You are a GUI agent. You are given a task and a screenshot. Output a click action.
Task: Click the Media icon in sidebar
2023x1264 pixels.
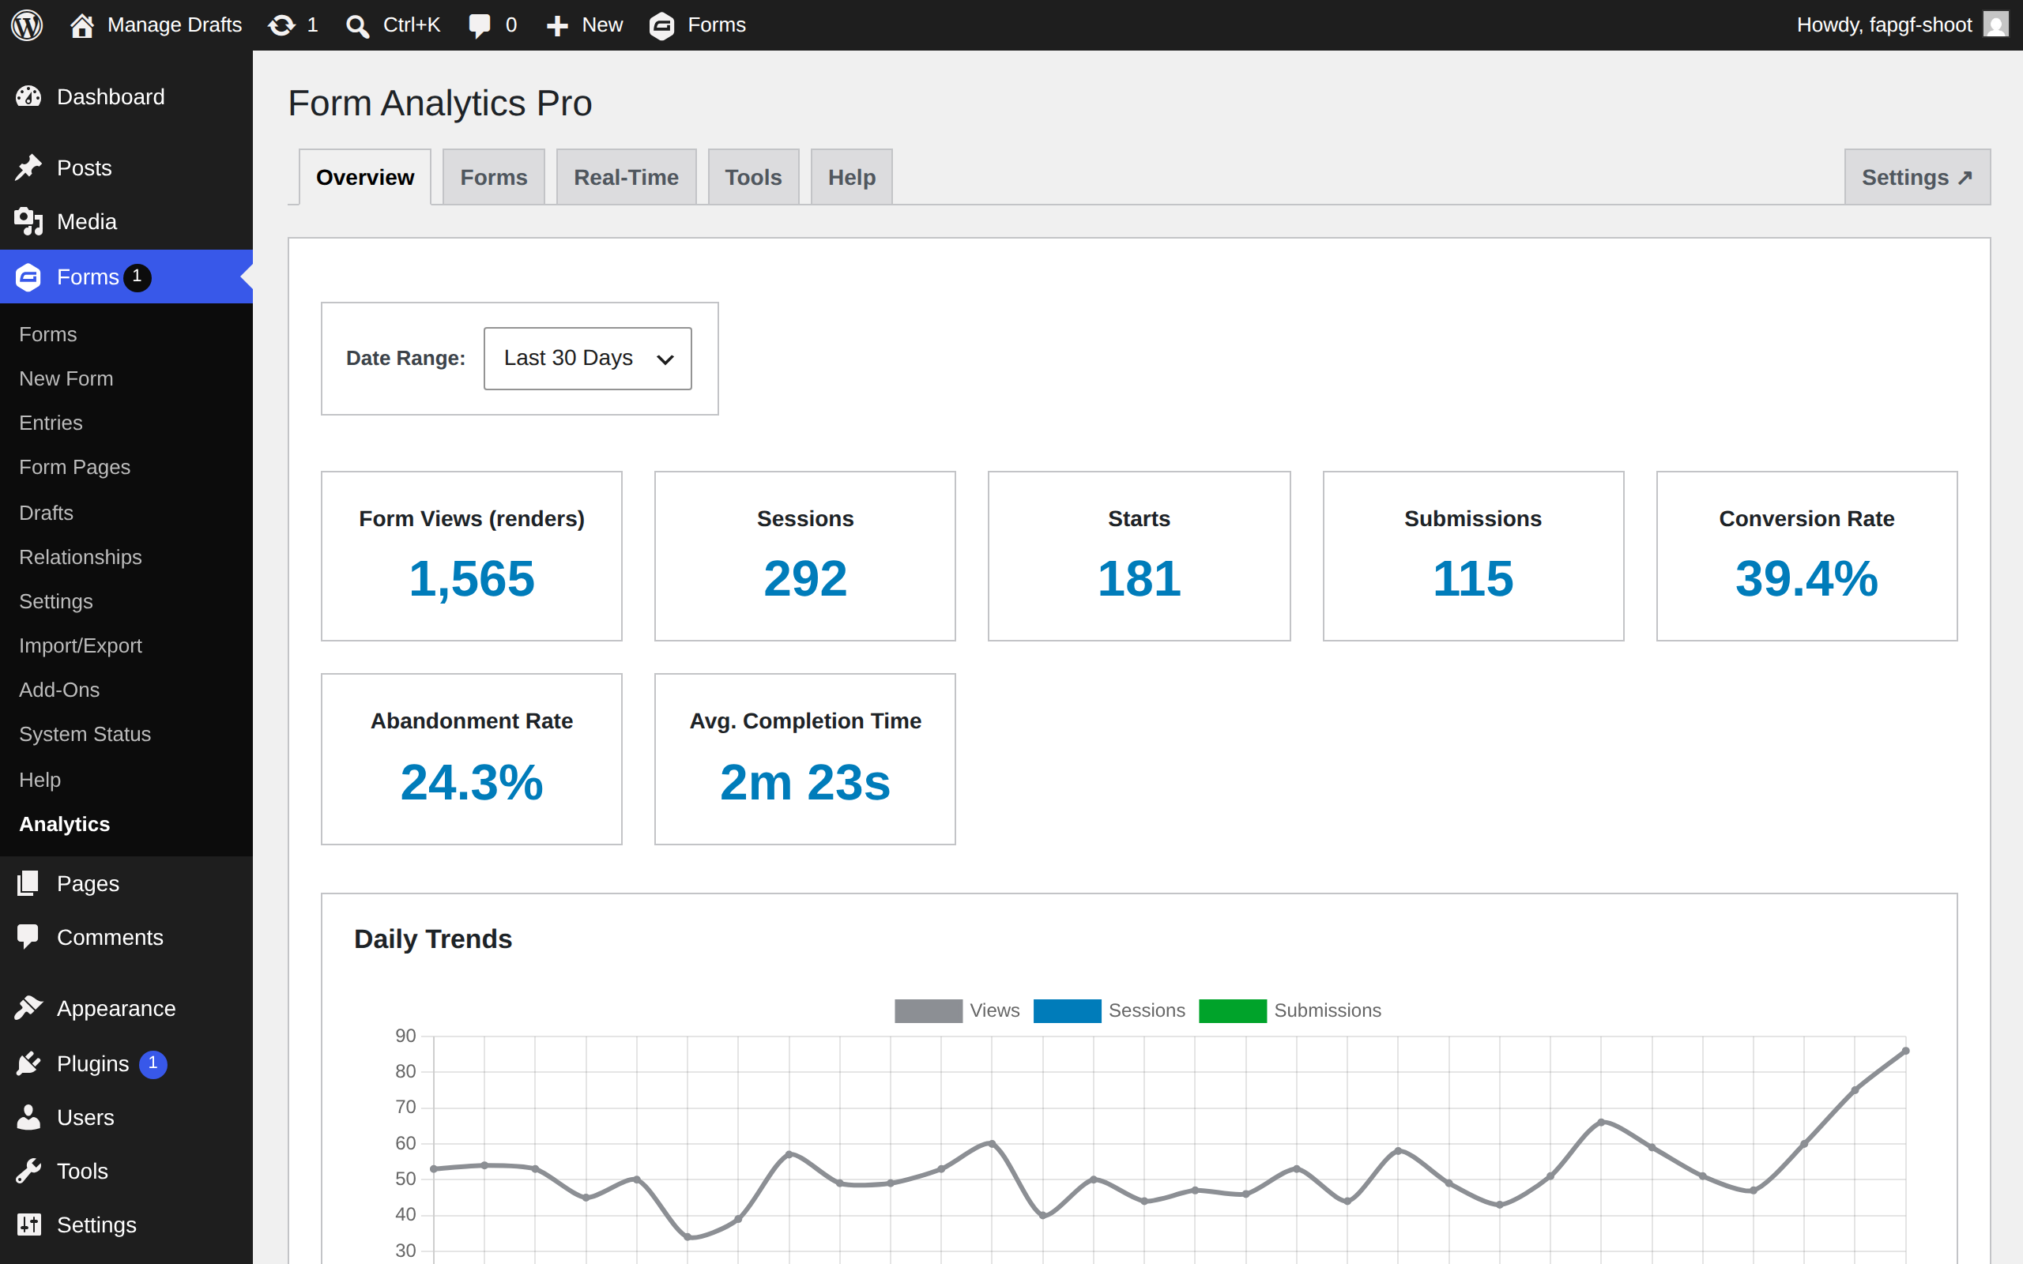click(x=28, y=221)
